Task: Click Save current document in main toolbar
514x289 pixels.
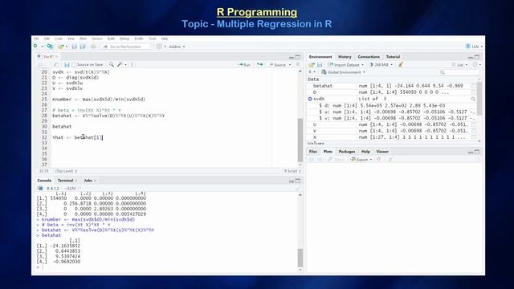Action: click(75, 47)
